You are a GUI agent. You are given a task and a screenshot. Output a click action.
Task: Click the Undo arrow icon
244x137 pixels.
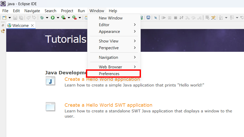pyautogui.click(x=28, y=18)
